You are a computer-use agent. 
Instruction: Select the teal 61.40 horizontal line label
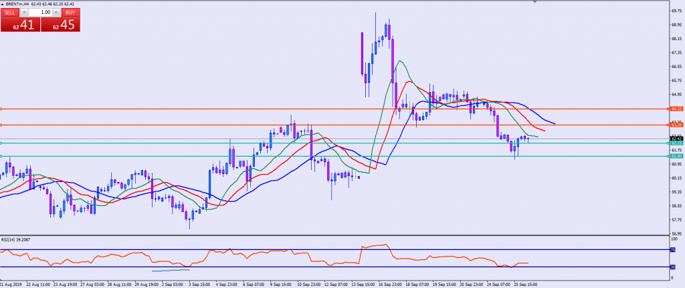676,157
